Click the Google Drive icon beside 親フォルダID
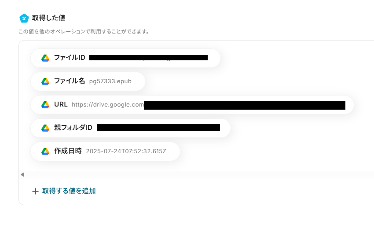Image resolution: width=374 pixels, height=225 pixels. 45,128
